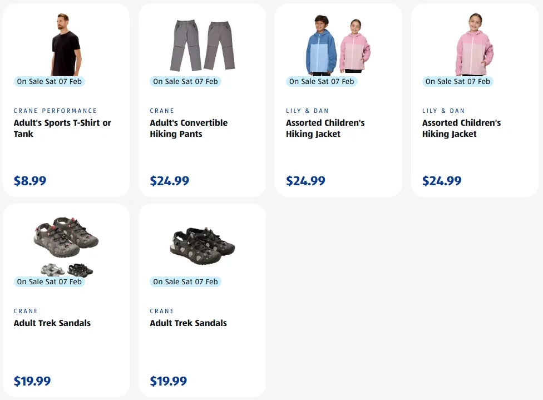543x400 pixels.
Task: Click the black T-shirt product photo
Action: 66,45
